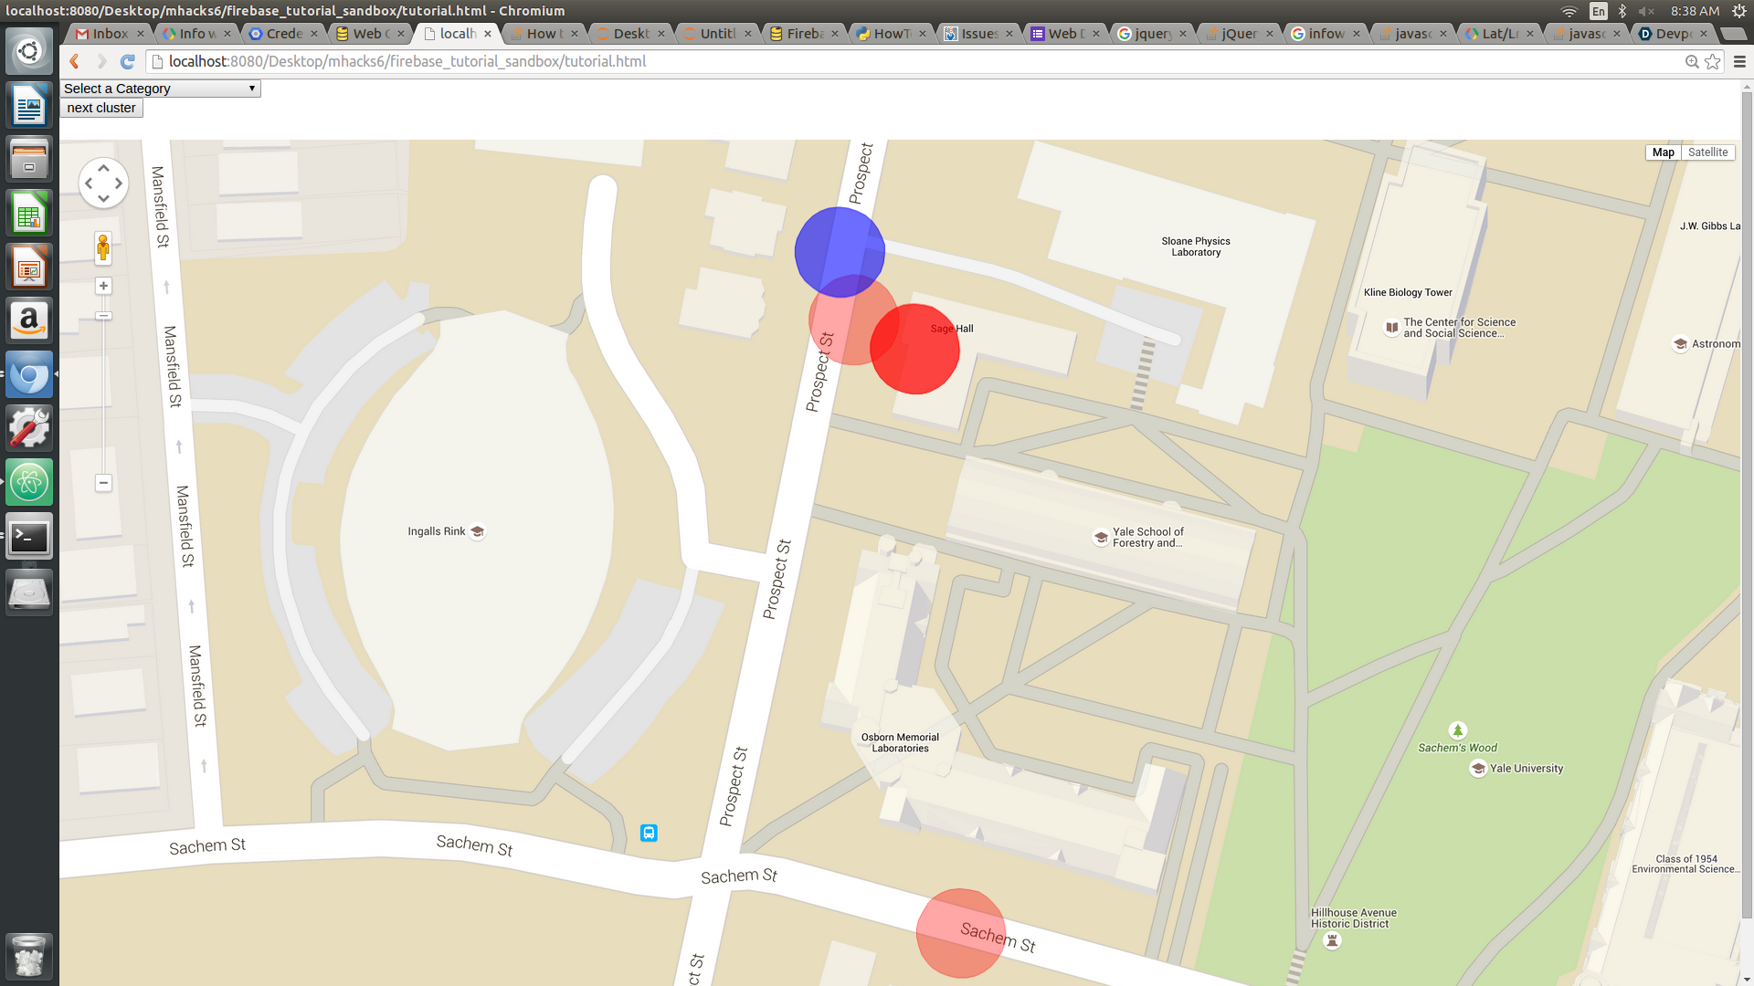Viewport: 1754px width, 986px height.
Task: Zoom in with the map plus button
Action: (x=103, y=286)
